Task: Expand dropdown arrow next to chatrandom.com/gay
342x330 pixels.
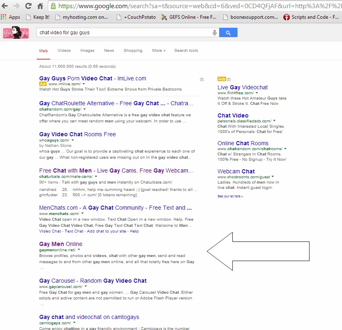Action: tap(84, 109)
